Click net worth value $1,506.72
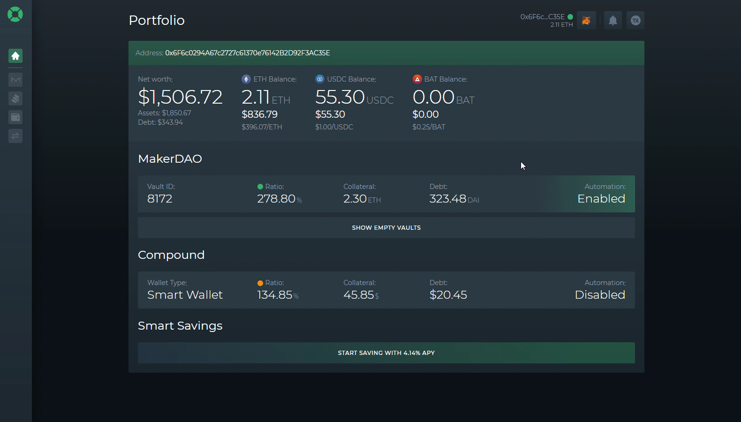Viewport: 741px width, 422px height. point(180,97)
